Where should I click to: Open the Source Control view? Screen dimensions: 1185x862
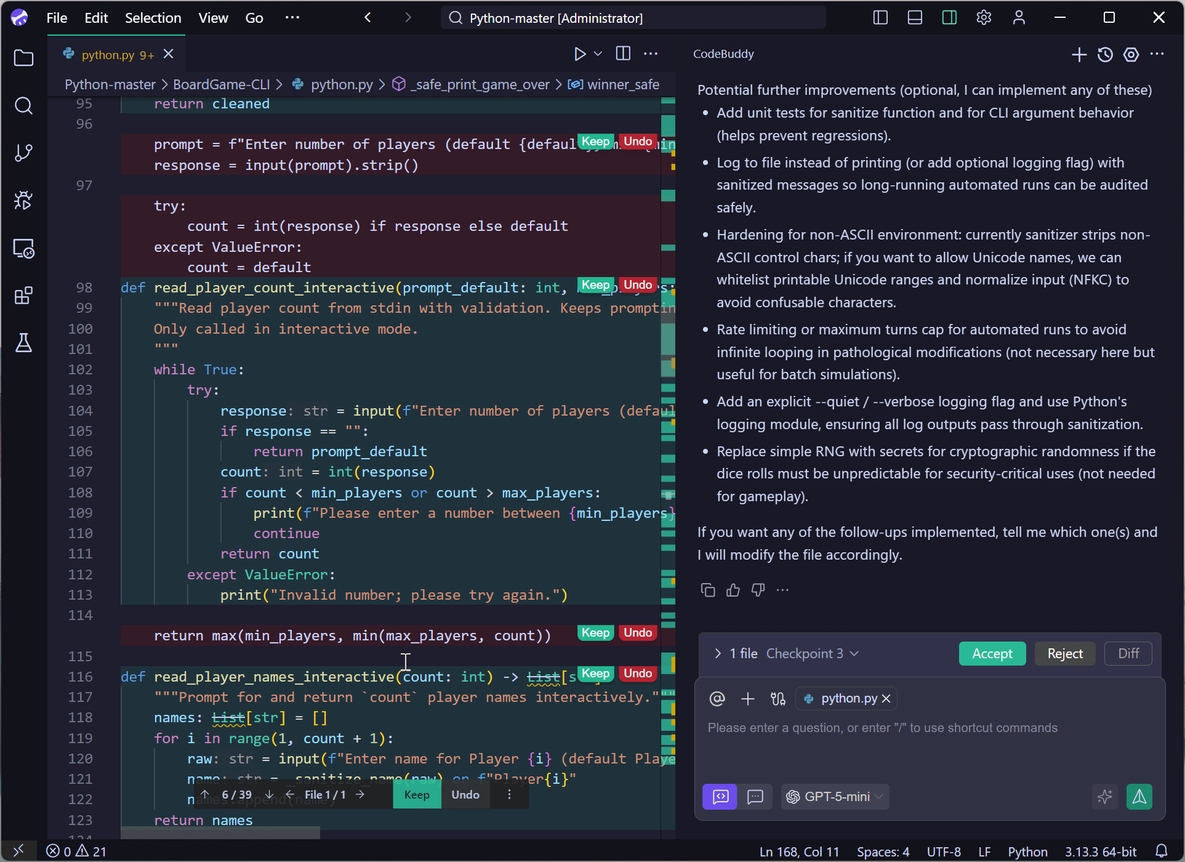(23, 153)
